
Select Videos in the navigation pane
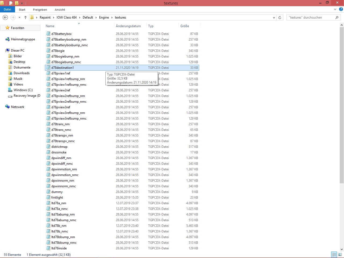pyautogui.click(x=18, y=84)
